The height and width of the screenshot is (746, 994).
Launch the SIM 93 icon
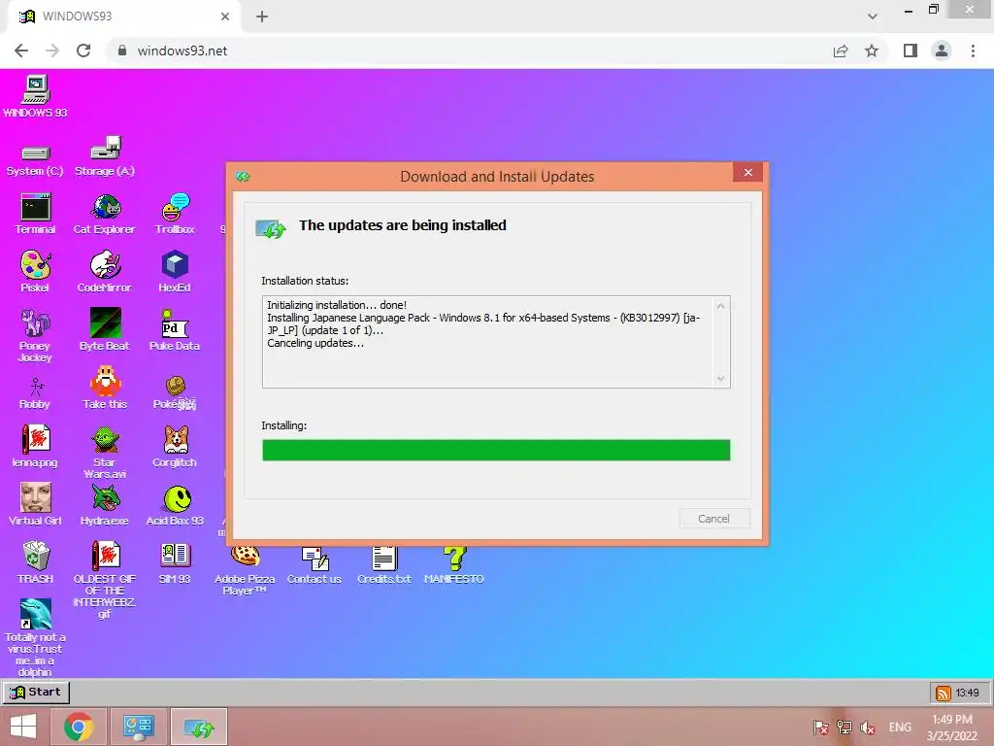(x=175, y=563)
